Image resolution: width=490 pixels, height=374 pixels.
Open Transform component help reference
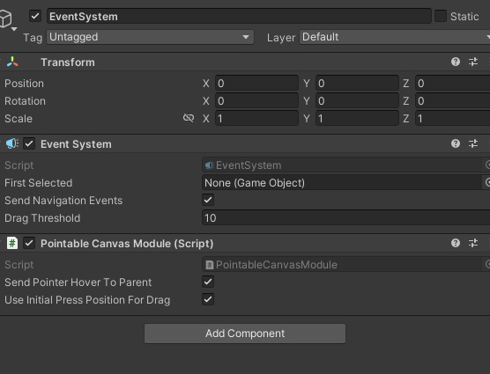click(456, 62)
